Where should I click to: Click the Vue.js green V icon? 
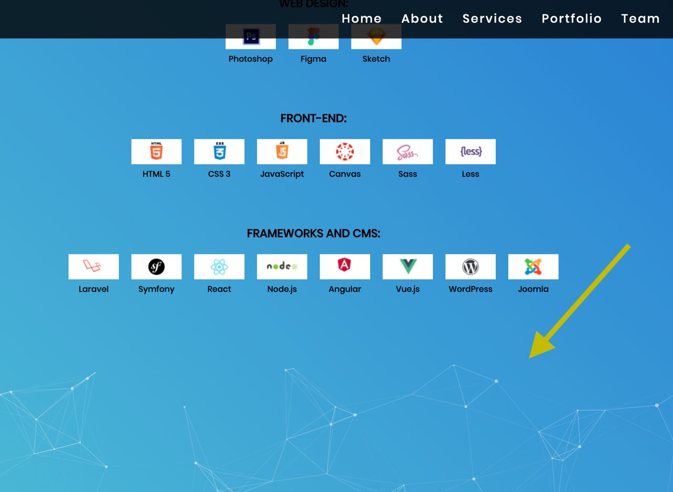point(408,267)
